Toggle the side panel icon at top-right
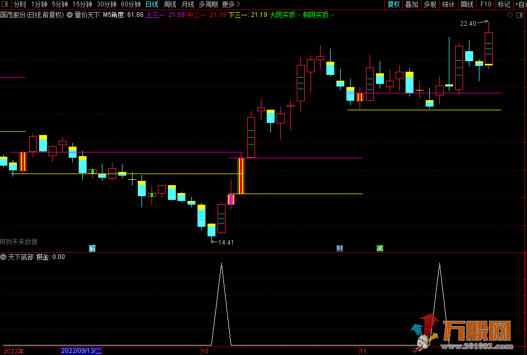Image resolution: width=527 pixels, height=355 pixels. point(520,15)
